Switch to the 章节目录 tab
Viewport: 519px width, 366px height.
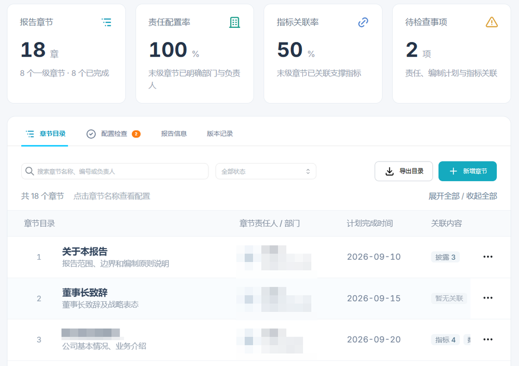45,134
